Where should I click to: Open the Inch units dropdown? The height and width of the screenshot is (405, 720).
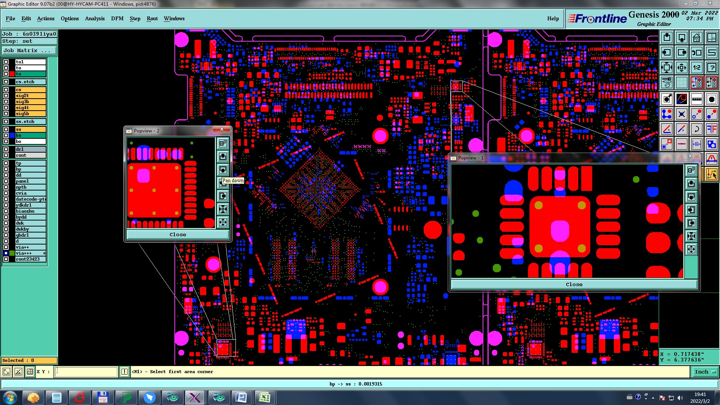pyautogui.click(x=705, y=372)
